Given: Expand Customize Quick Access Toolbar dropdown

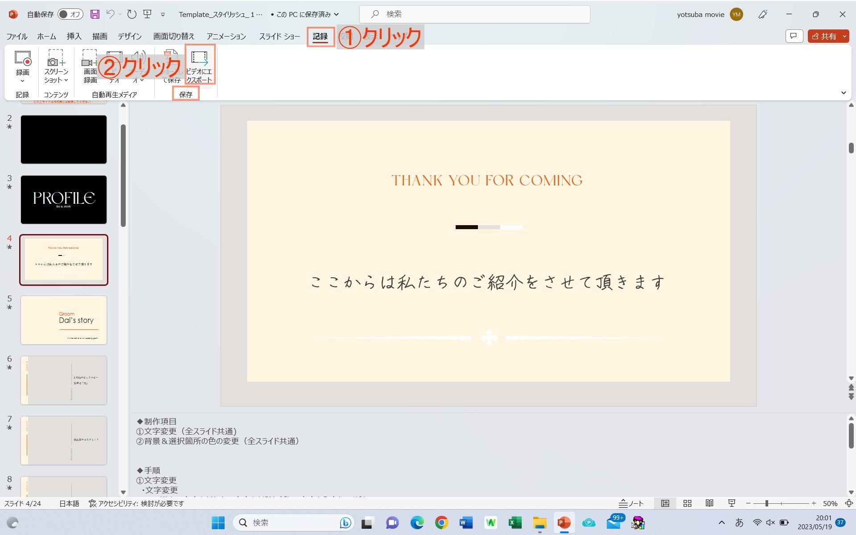Looking at the screenshot, I should [163, 15].
